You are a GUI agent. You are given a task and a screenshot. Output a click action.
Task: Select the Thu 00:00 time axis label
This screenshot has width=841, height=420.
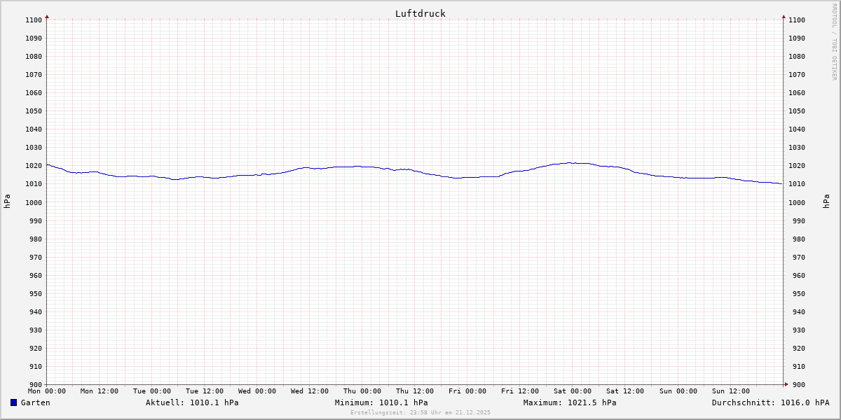pyautogui.click(x=362, y=391)
